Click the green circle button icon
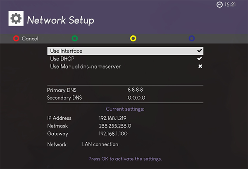The height and width of the screenshot is (169, 248). tap(75, 38)
